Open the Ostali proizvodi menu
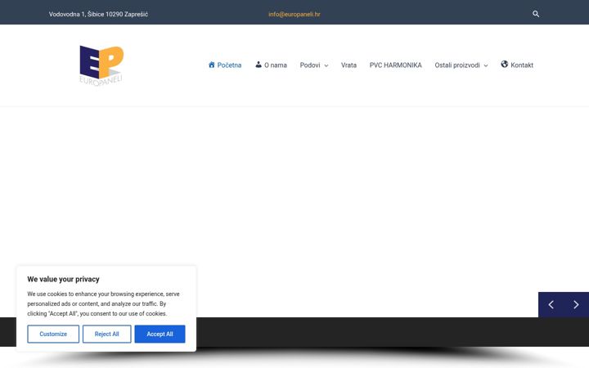Image resolution: width=589 pixels, height=368 pixels. coord(457,65)
